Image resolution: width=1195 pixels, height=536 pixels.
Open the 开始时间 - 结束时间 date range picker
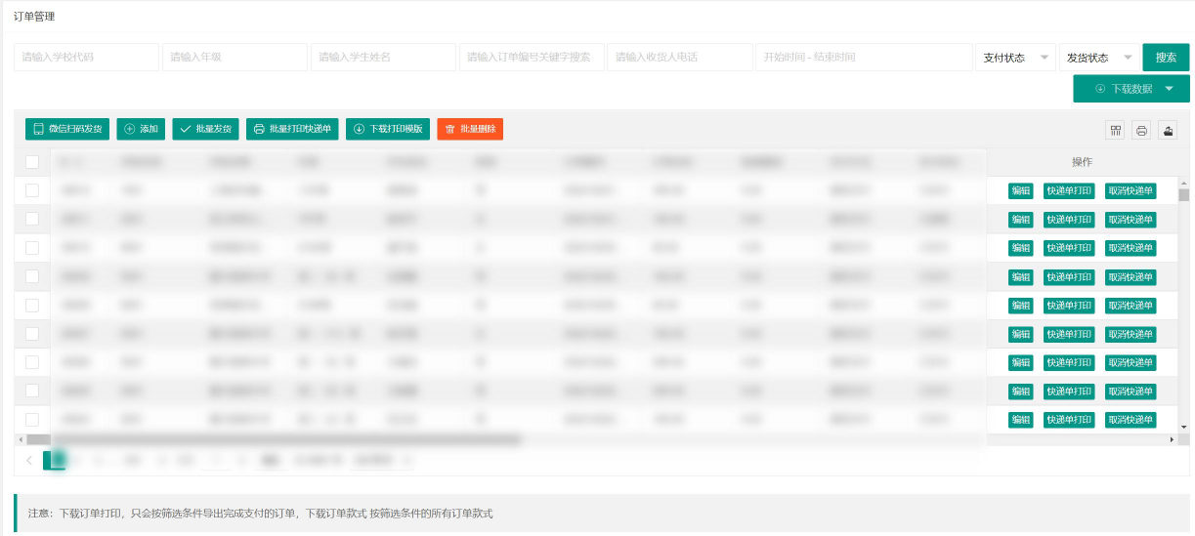864,58
